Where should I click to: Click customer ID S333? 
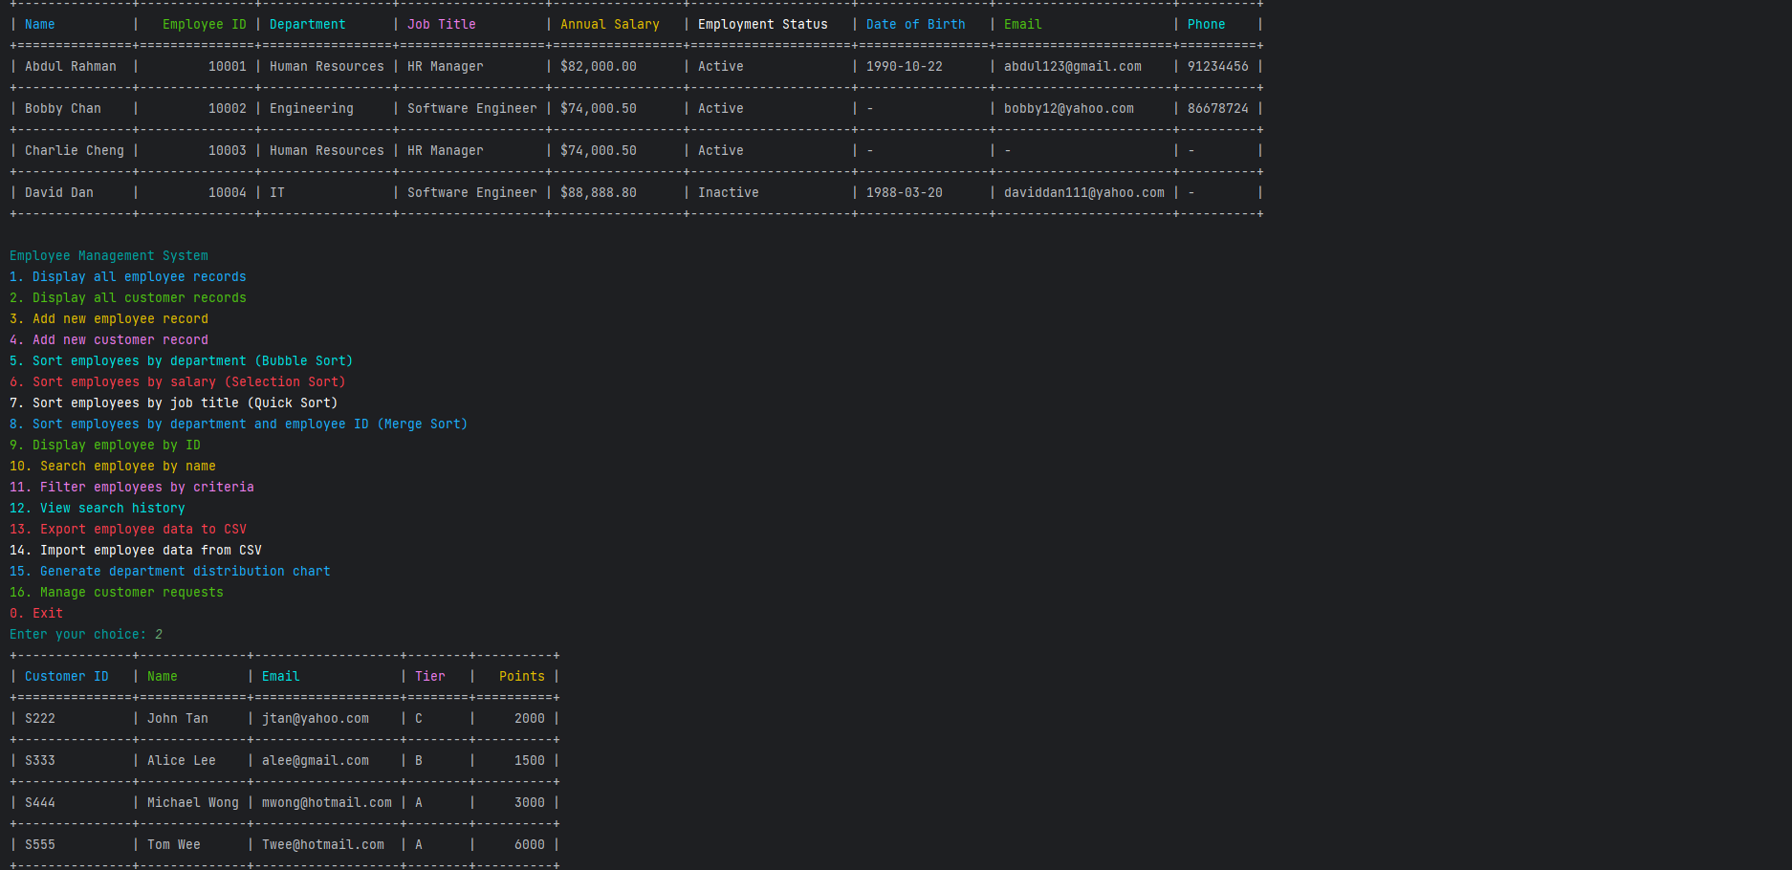(40, 760)
